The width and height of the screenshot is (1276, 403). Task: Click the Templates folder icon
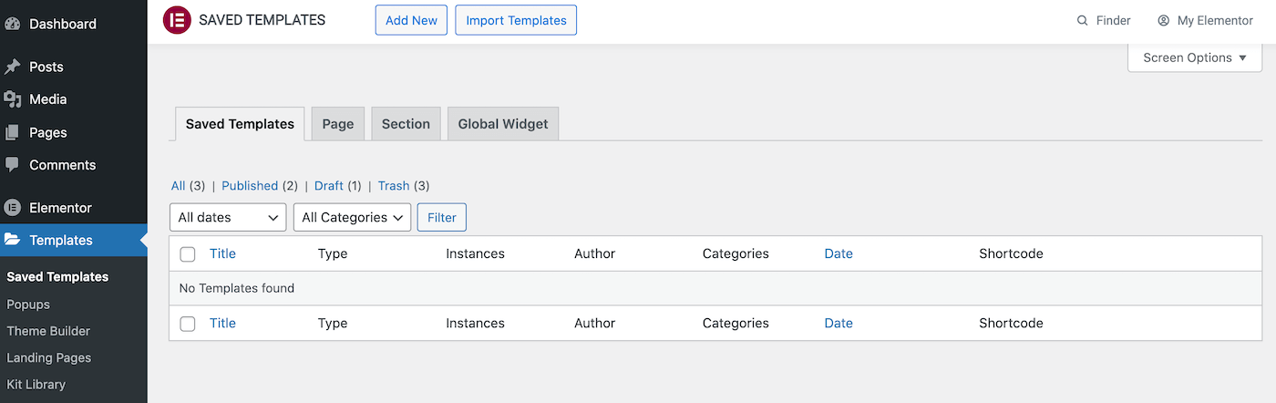tap(13, 240)
